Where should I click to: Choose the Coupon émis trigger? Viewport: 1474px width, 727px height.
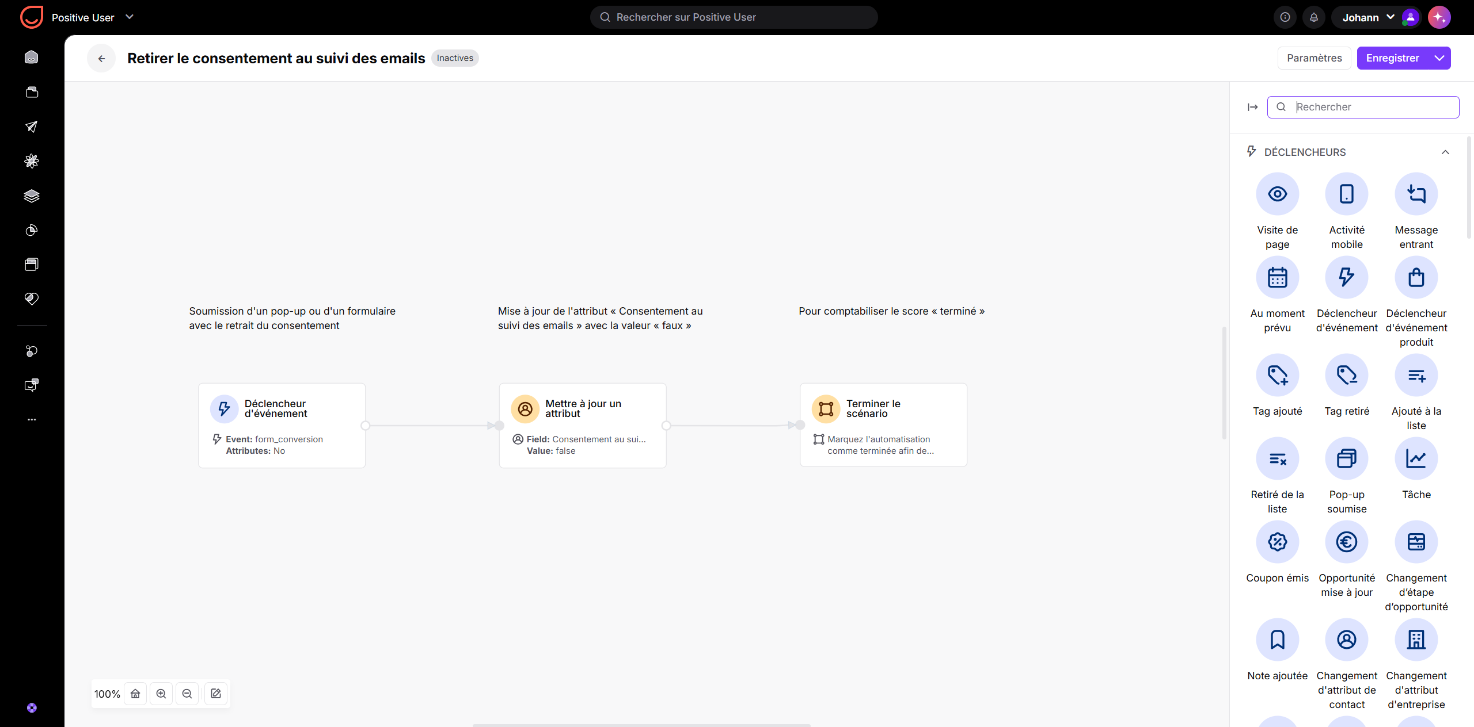click(x=1277, y=542)
